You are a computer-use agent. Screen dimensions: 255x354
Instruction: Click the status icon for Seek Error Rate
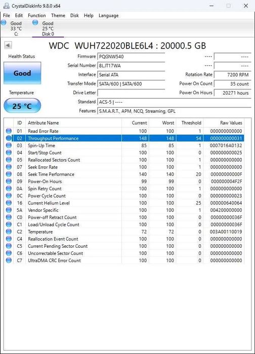[x=9, y=167]
